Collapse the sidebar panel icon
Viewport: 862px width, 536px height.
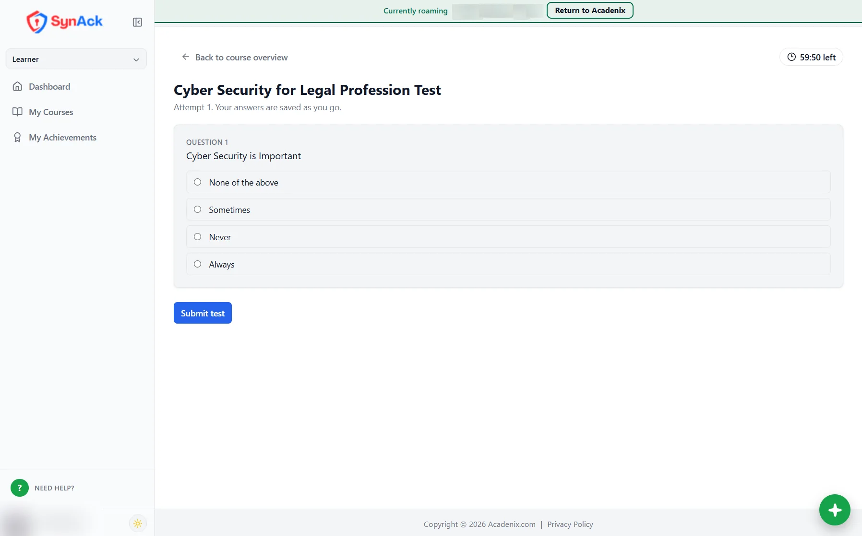pos(137,22)
